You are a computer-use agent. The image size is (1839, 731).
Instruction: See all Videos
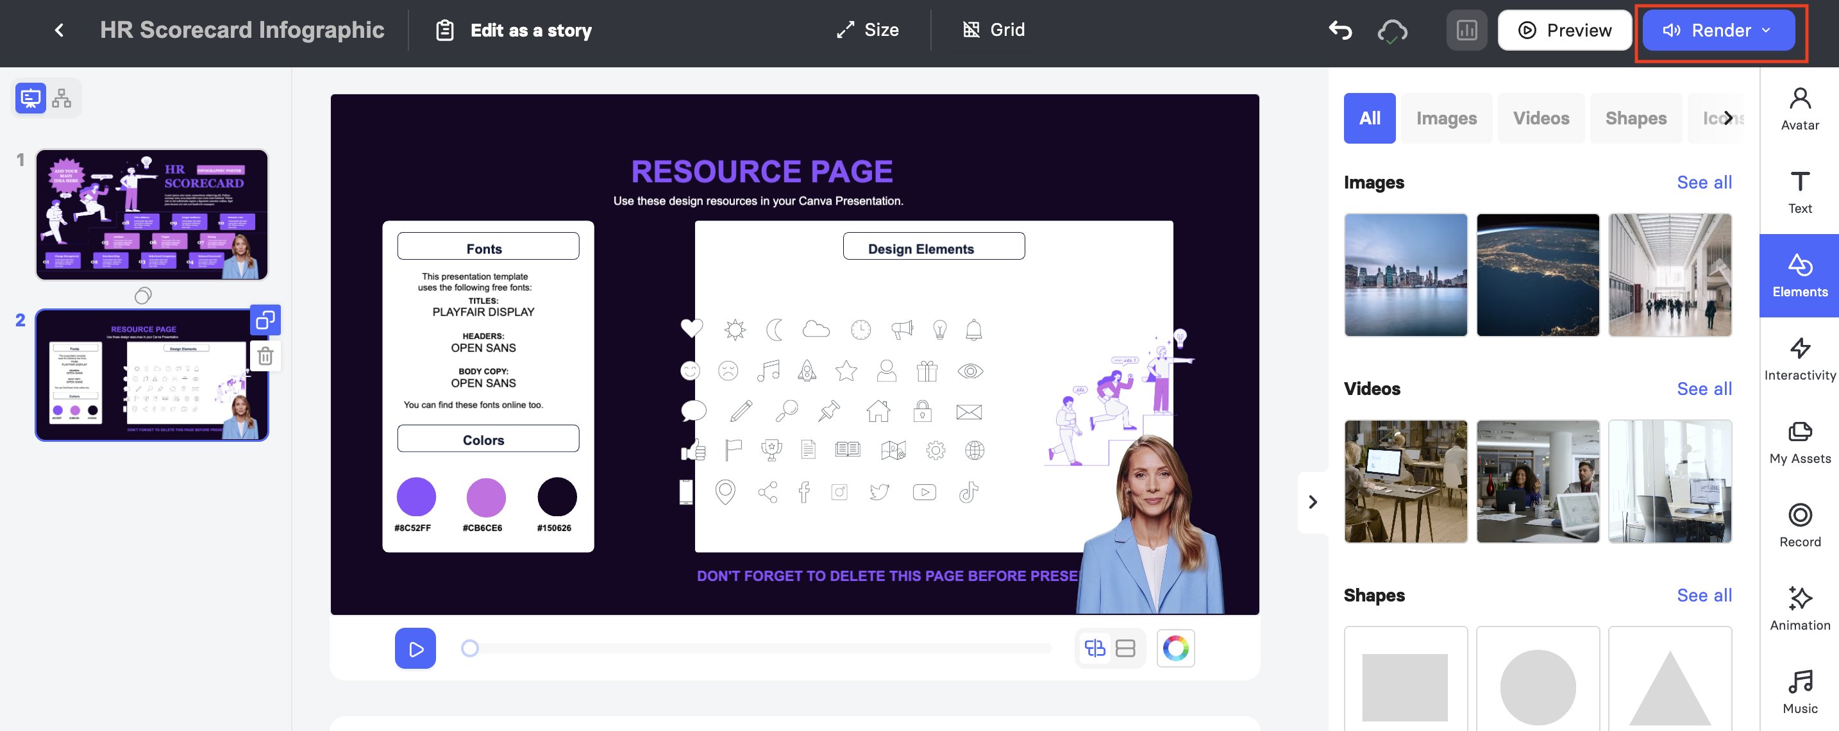click(1704, 389)
